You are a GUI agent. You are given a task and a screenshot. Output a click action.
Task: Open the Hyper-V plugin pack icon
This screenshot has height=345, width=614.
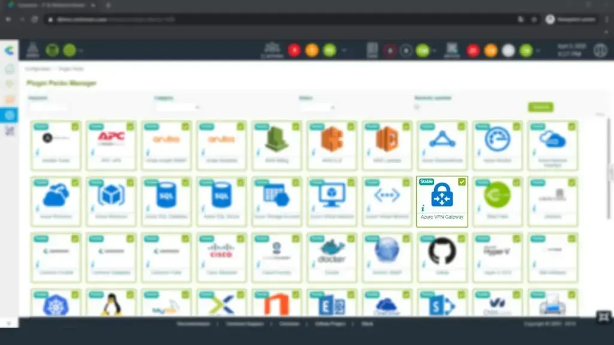(497, 251)
